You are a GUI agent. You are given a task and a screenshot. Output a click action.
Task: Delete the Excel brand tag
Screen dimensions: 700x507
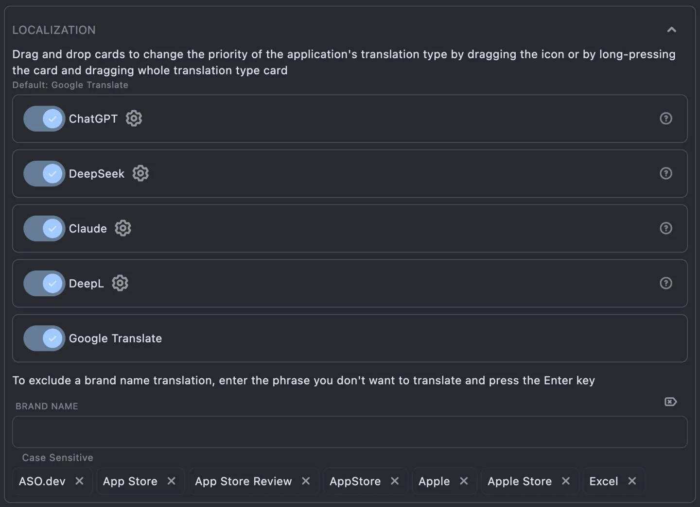coord(632,481)
